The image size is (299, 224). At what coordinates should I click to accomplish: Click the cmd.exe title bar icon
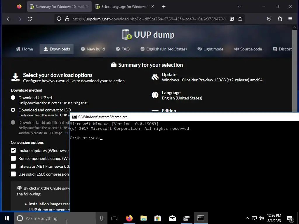(x=74, y=117)
